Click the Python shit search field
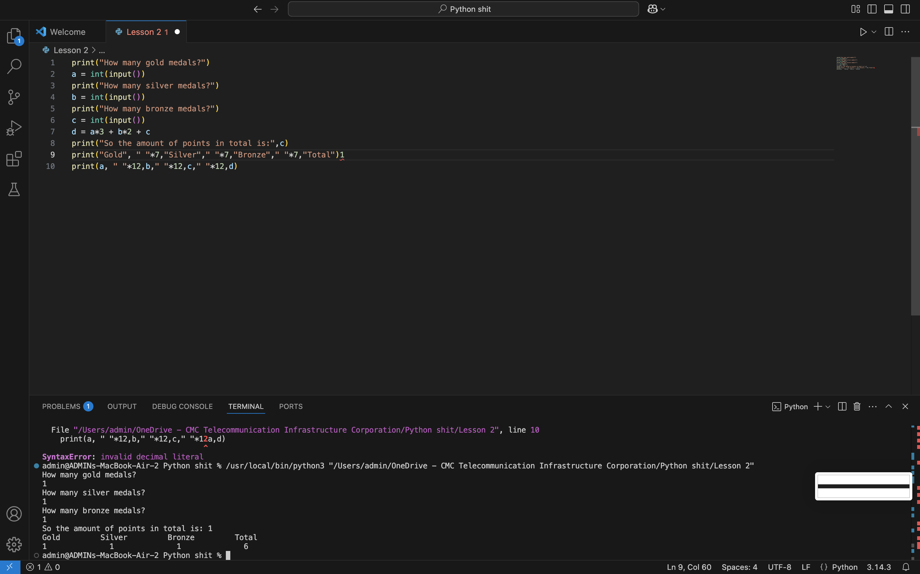This screenshot has width=920, height=574. pos(463,9)
